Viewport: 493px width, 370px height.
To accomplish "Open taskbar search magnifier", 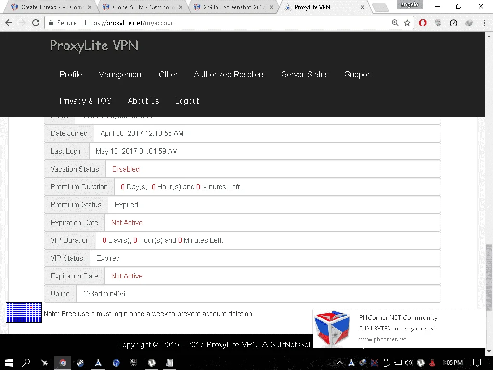I will pos(26,363).
